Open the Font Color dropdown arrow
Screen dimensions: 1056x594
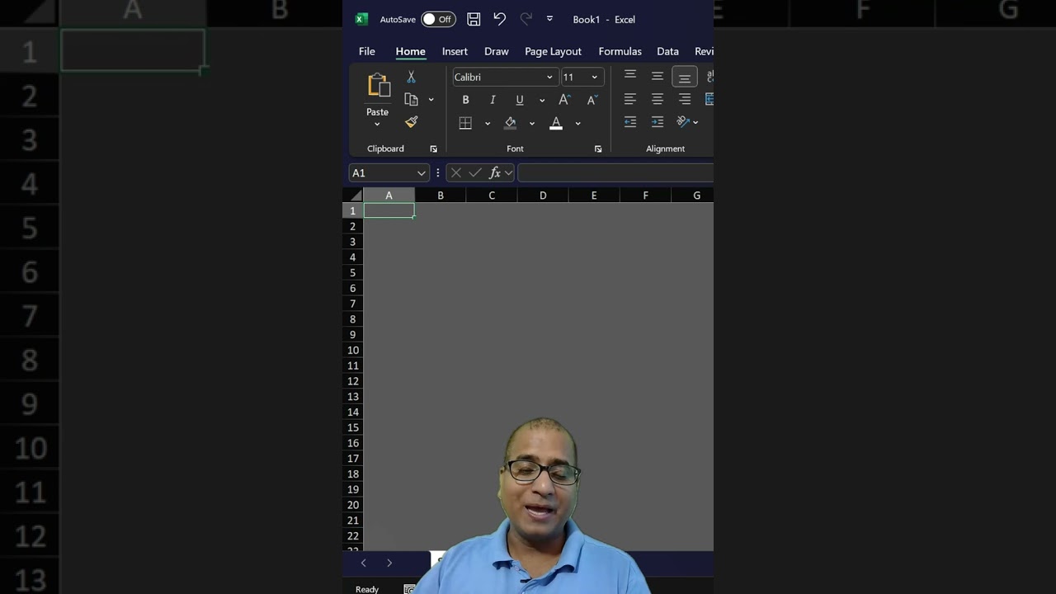tap(577, 123)
